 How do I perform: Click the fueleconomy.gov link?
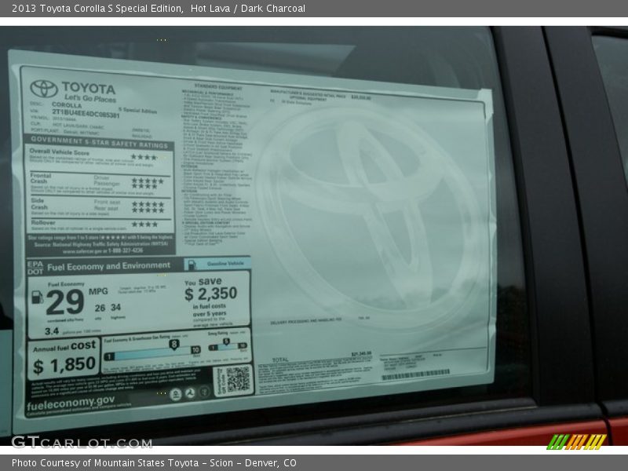(71, 402)
